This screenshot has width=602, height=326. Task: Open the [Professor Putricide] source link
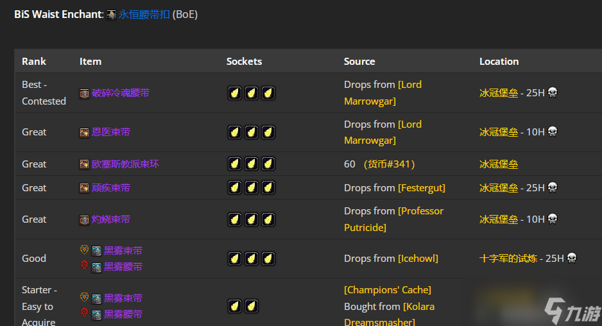coord(393,219)
